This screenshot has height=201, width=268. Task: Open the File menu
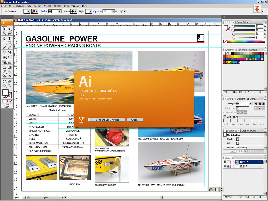[x=4, y=6]
